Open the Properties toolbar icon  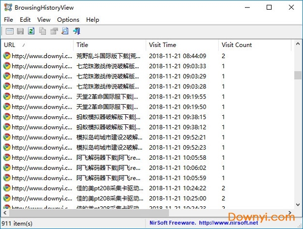click(x=54, y=31)
